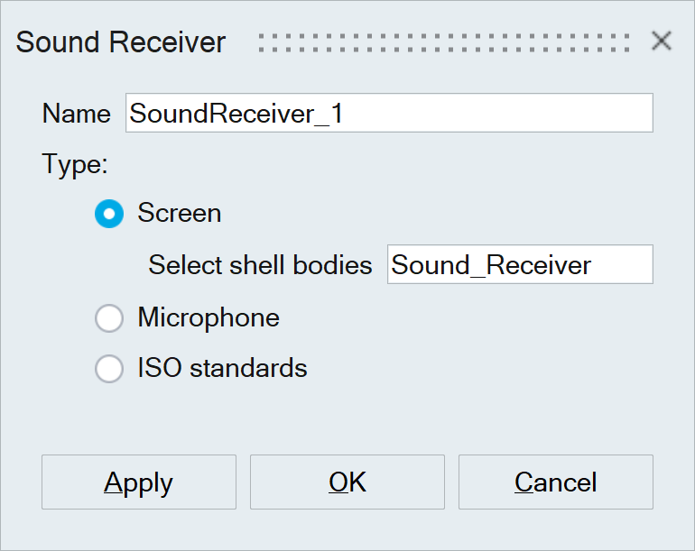Select the Screen radio button

pos(109,214)
